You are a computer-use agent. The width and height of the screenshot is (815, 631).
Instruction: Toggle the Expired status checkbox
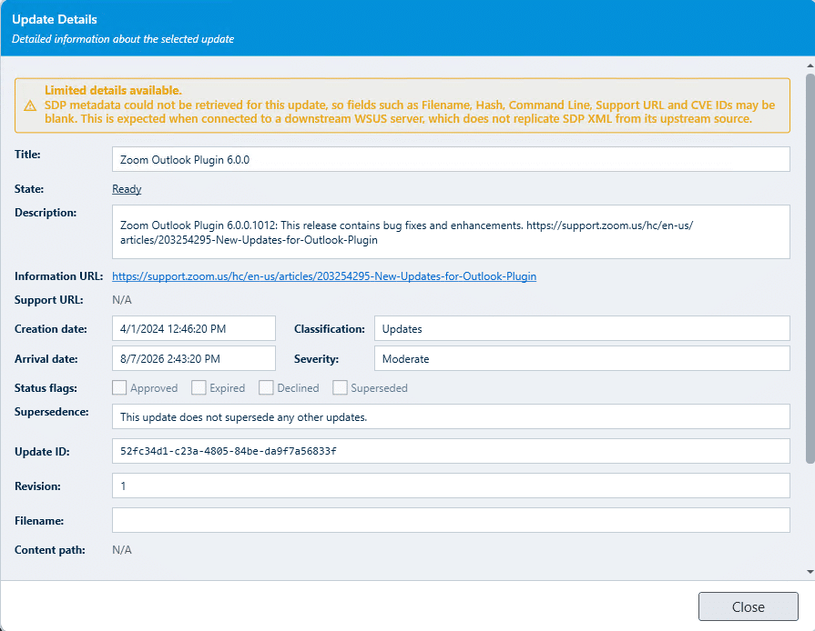tap(199, 387)
